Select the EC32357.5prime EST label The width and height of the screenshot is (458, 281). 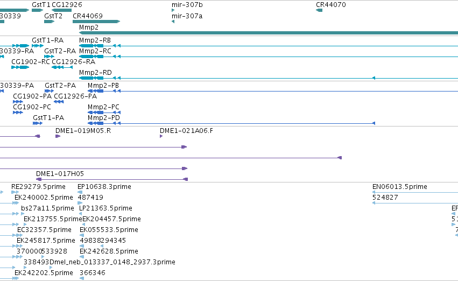coord(44,230)
